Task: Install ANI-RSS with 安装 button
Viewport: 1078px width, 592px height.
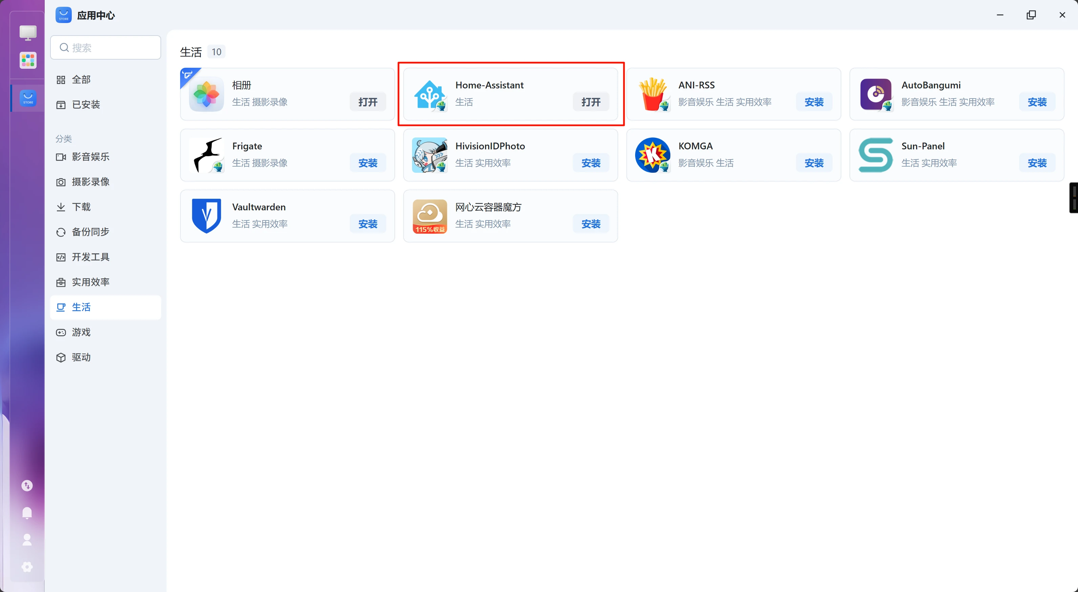Action: [x=814, y=102]
